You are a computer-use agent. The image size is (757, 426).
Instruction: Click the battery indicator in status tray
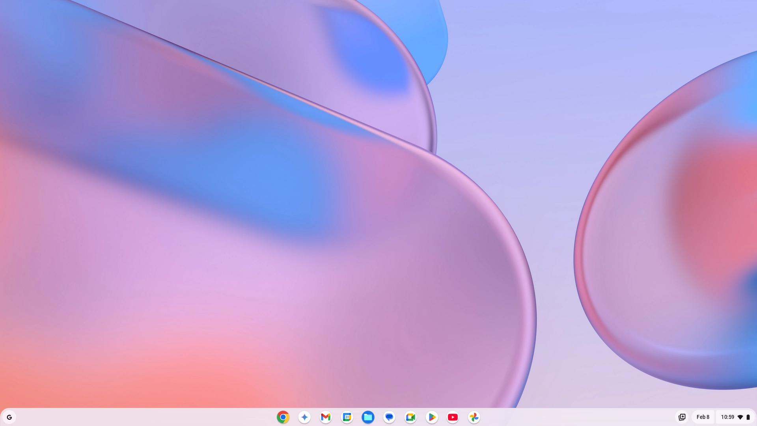748,417
